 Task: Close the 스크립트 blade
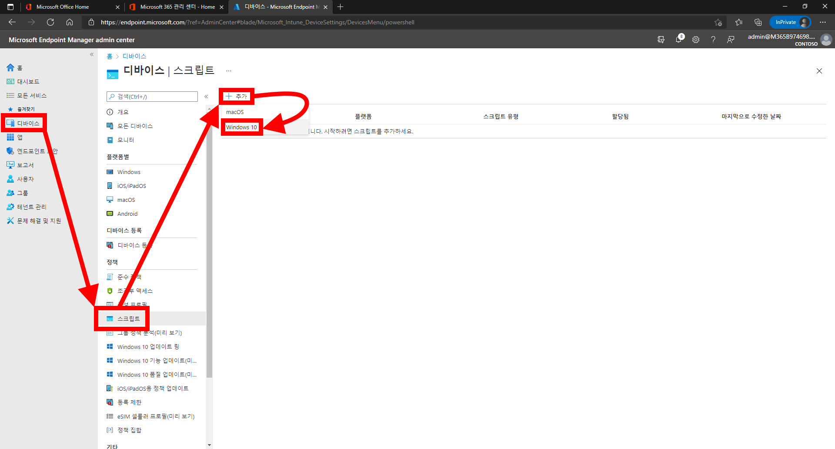click(819, 71)
